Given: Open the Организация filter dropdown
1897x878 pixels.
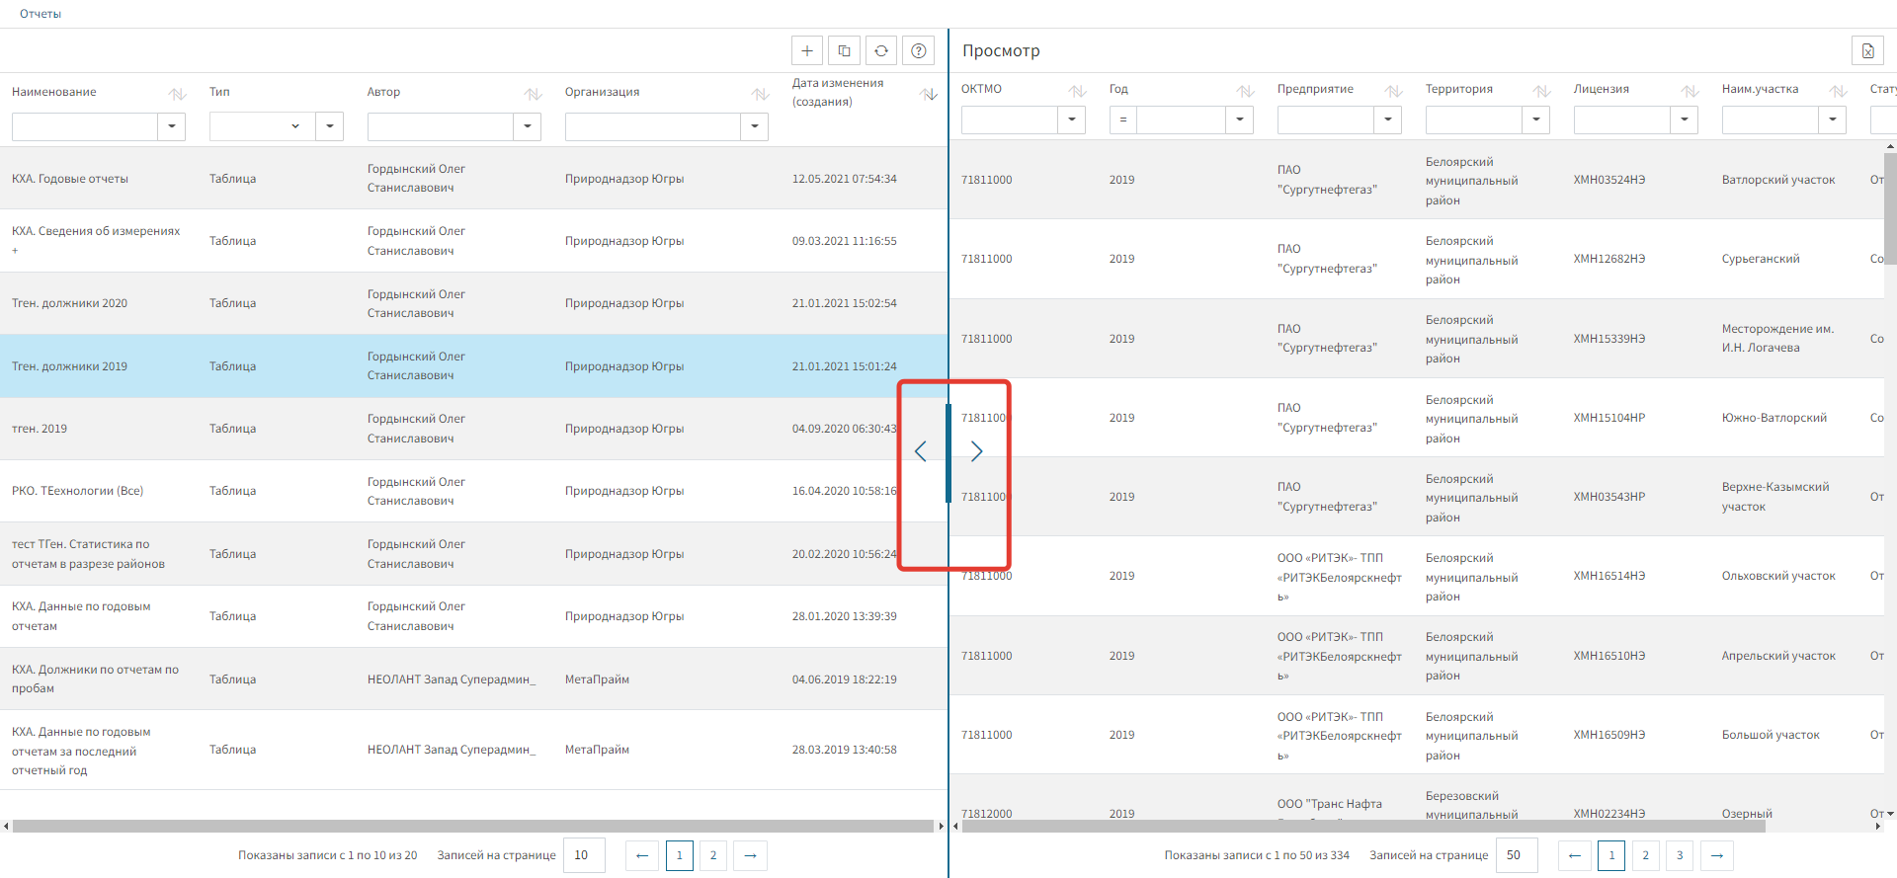Looking at the screenshot, I should [754, 126].
